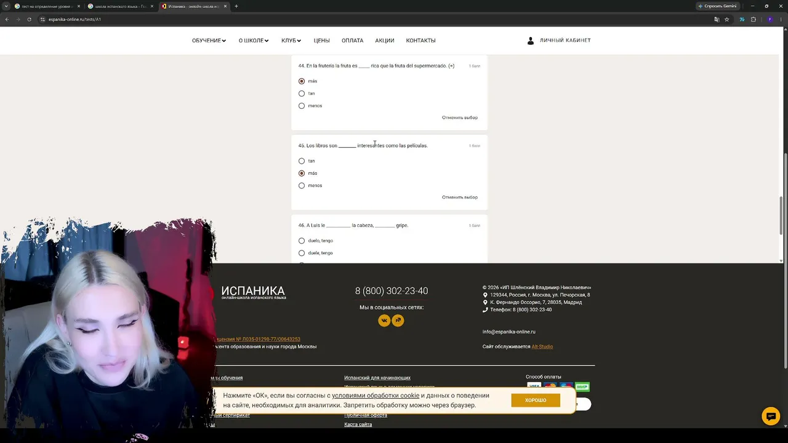Click the site info icon in address bar
The height and width of the screenshot is (443, 788).
[42, 19]
